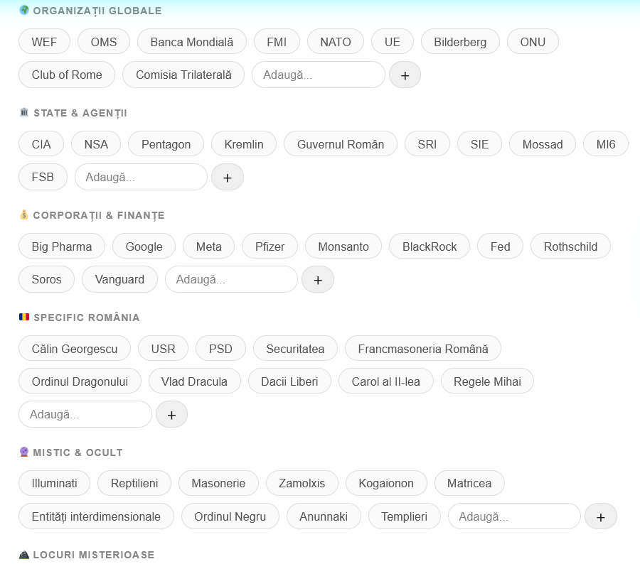The width and height of the screenshot is (640, 564).
Task: Choose the CIA chip
Action: 41,144
